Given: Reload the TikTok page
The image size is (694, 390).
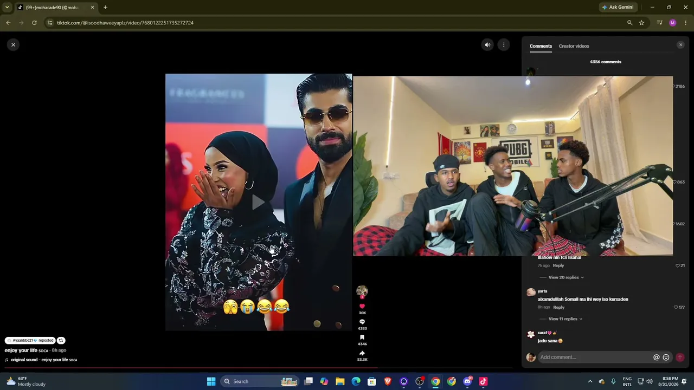Looking at the screenshot, I should [34, 23].
